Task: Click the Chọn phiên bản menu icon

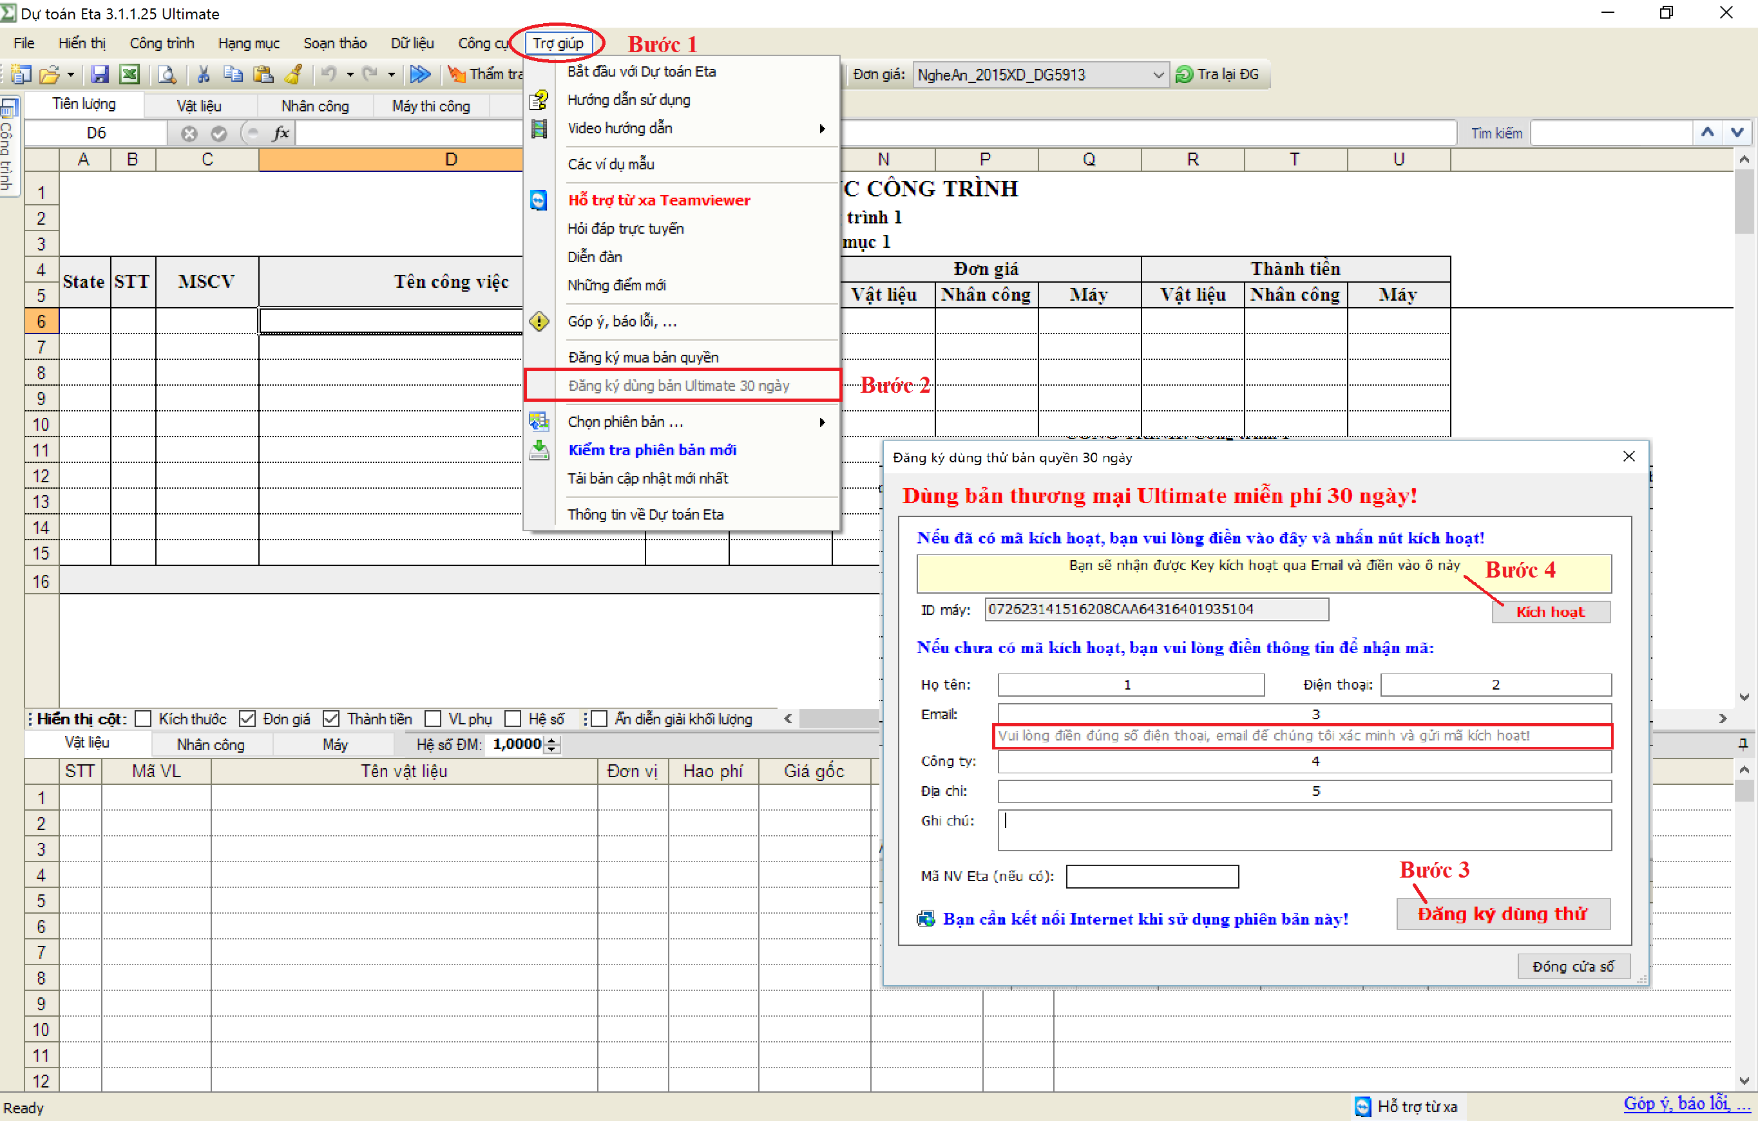Action: coord(539,422)
